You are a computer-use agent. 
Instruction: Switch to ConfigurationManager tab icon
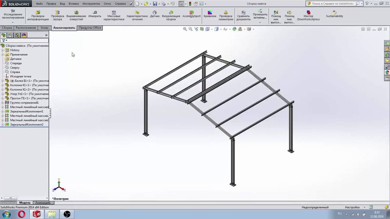pyautogui.click(x=17, y=35)
